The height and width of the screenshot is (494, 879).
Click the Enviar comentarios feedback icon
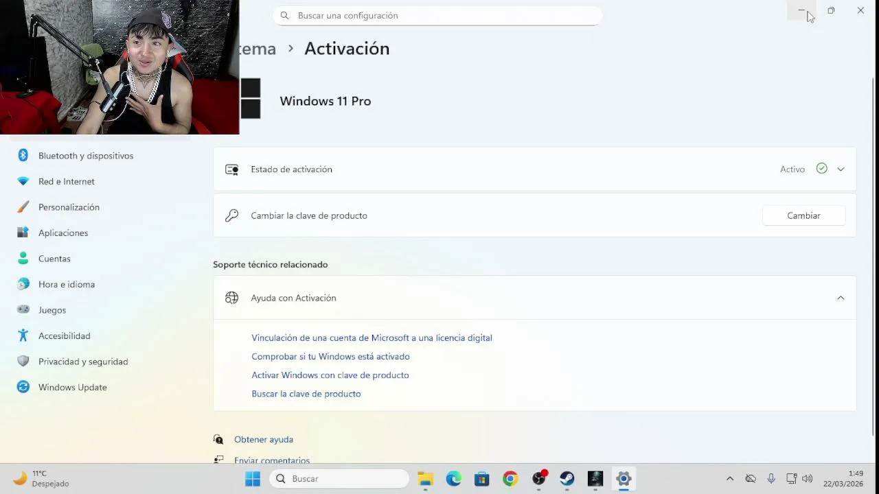pyautogui.click(x=218, y=460)
